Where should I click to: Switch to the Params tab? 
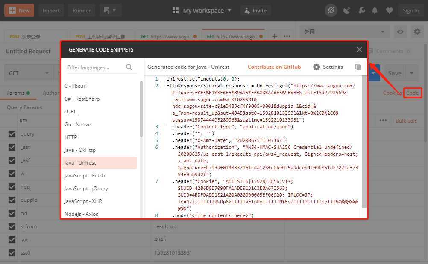point(18,93)
